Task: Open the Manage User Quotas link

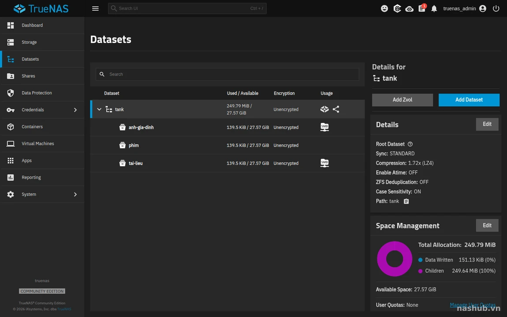Action: [473, 305]
